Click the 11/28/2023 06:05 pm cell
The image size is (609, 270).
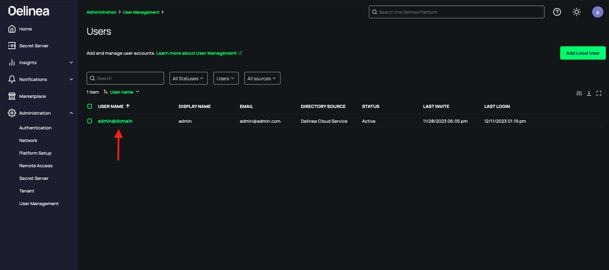click(x=445, y=121)
